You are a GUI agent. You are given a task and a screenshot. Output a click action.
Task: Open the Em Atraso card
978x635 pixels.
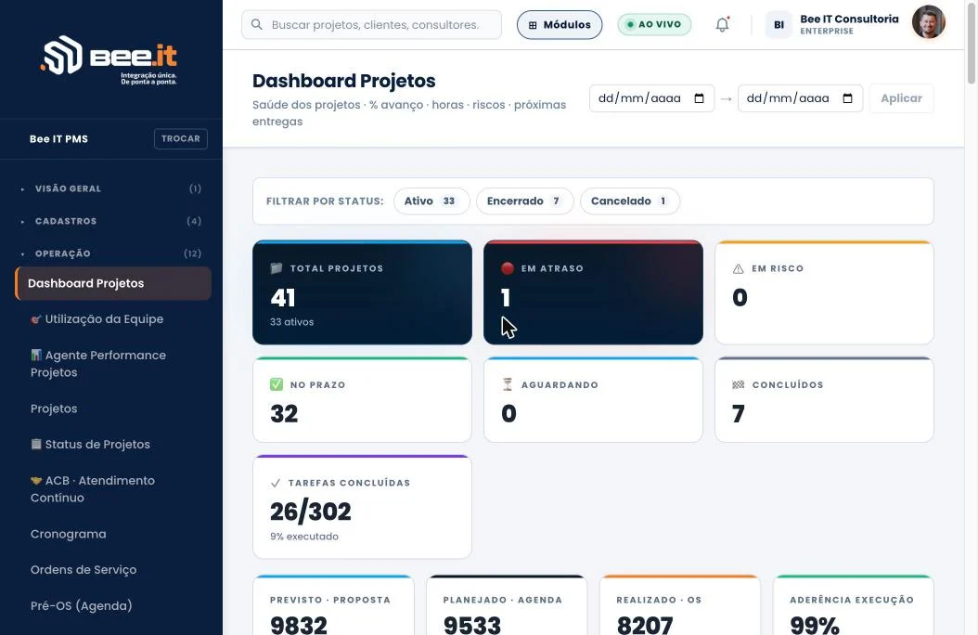click(593, 292)
